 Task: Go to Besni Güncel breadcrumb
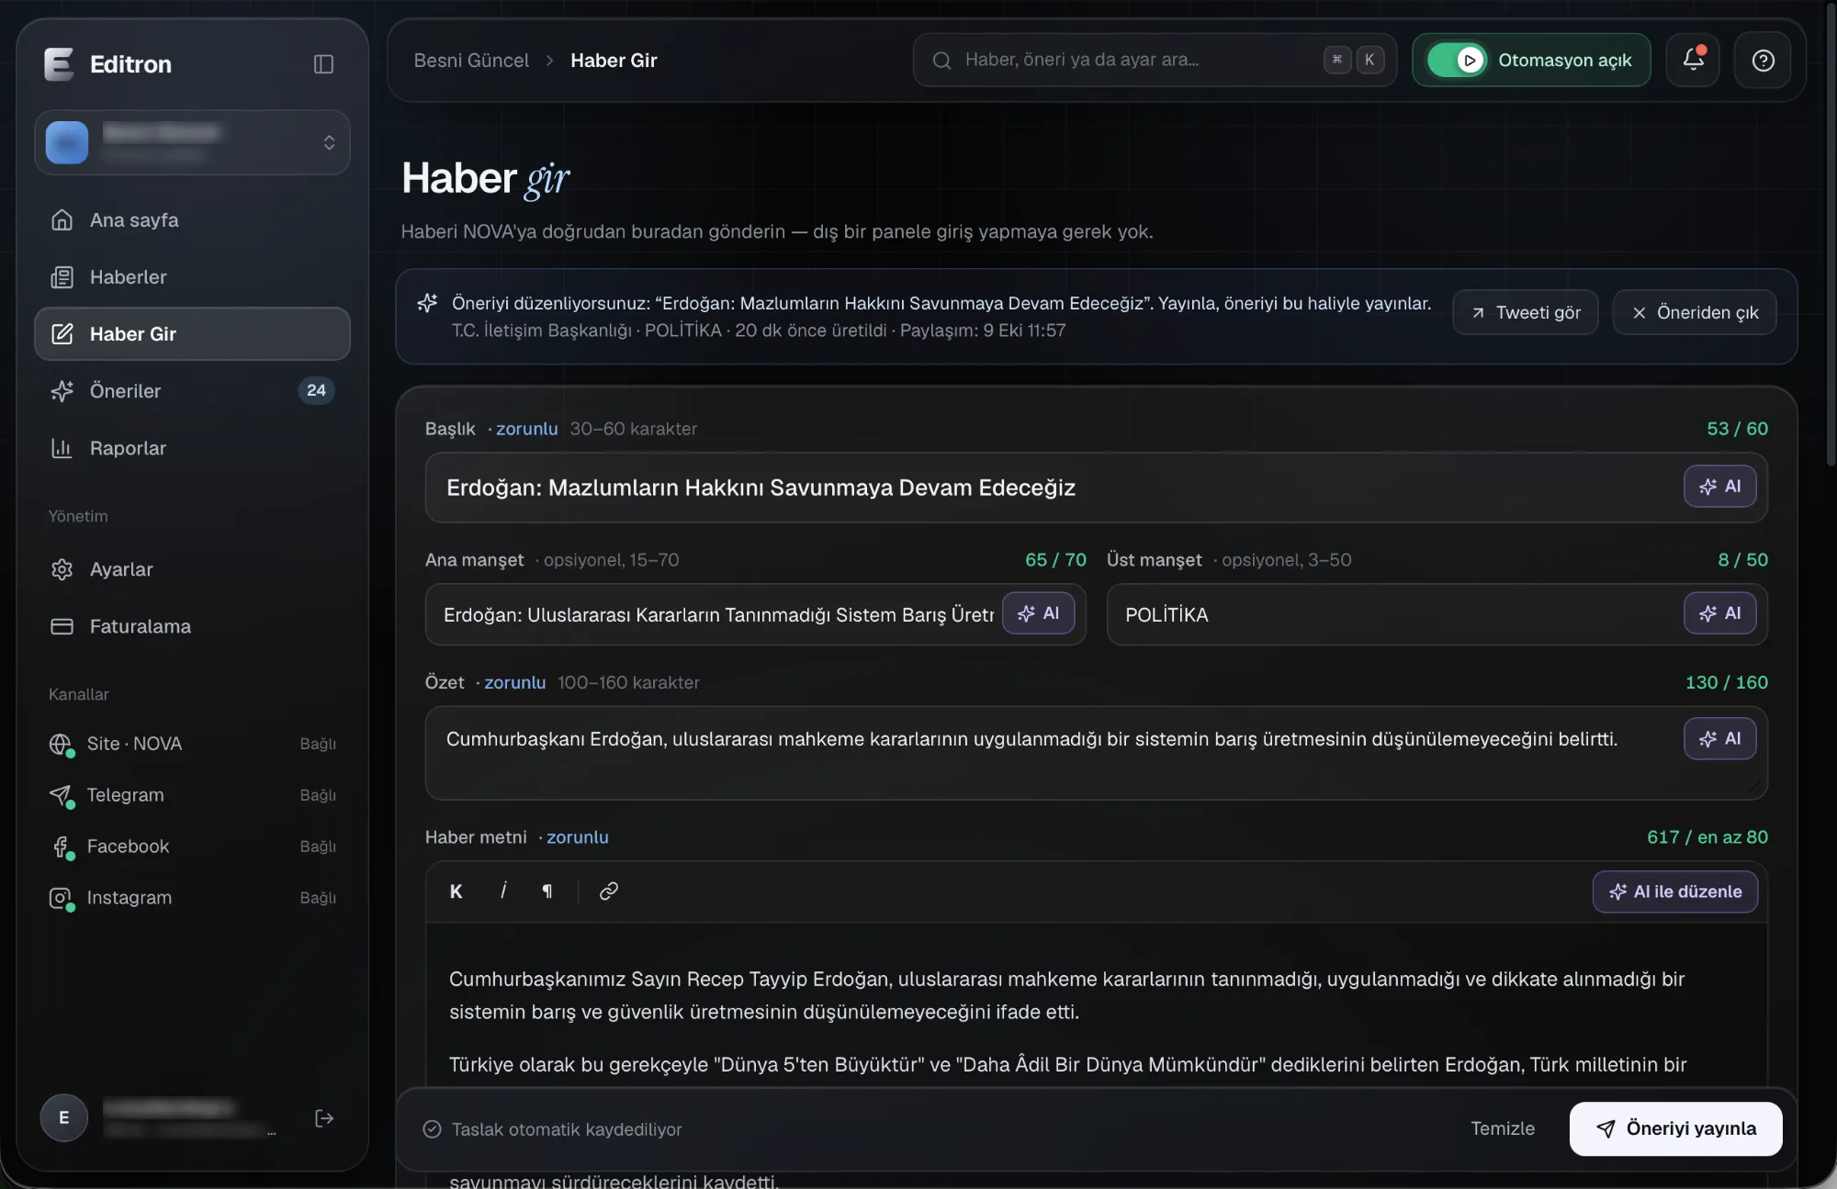click(471, 61)
